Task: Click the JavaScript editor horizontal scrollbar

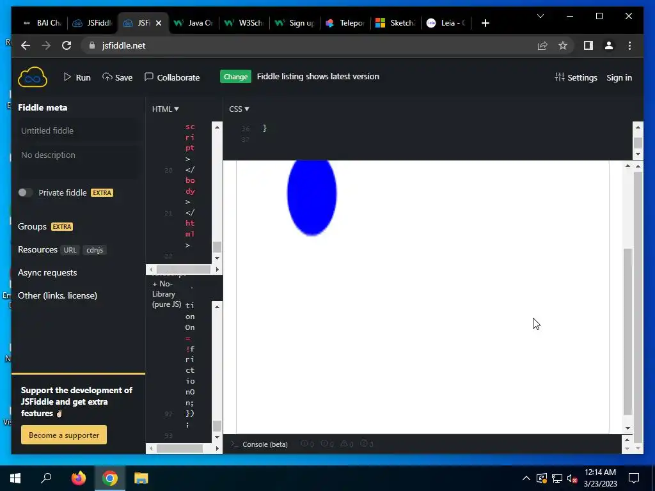Action: (180, 448)
